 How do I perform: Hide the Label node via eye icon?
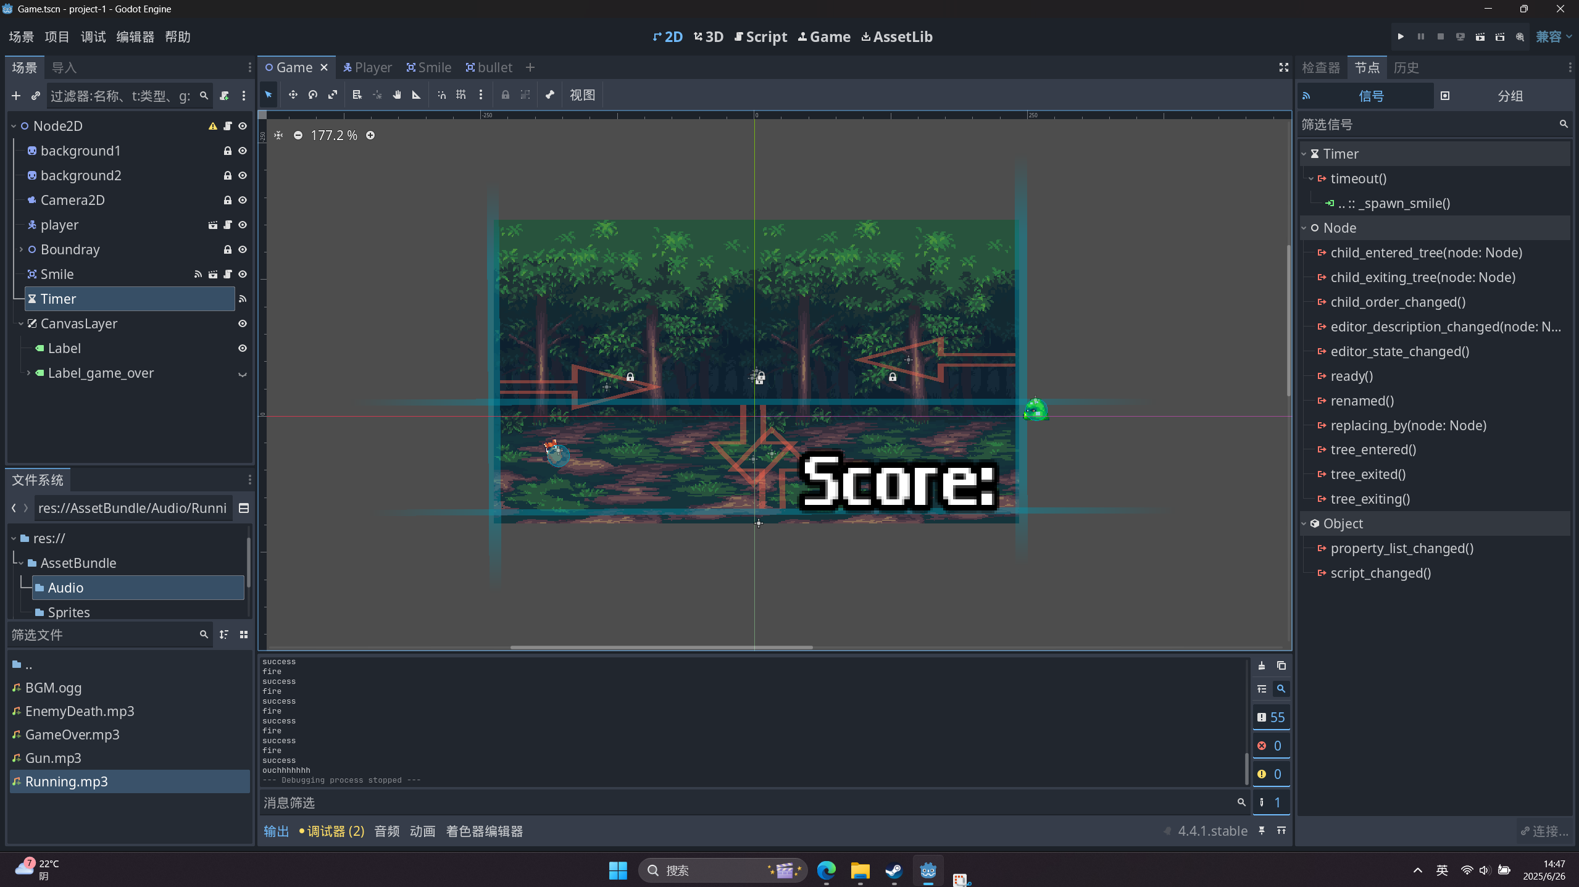(x=243, y=348)
